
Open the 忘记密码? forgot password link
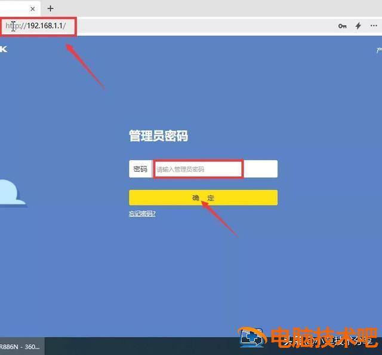tap(142, 214)
